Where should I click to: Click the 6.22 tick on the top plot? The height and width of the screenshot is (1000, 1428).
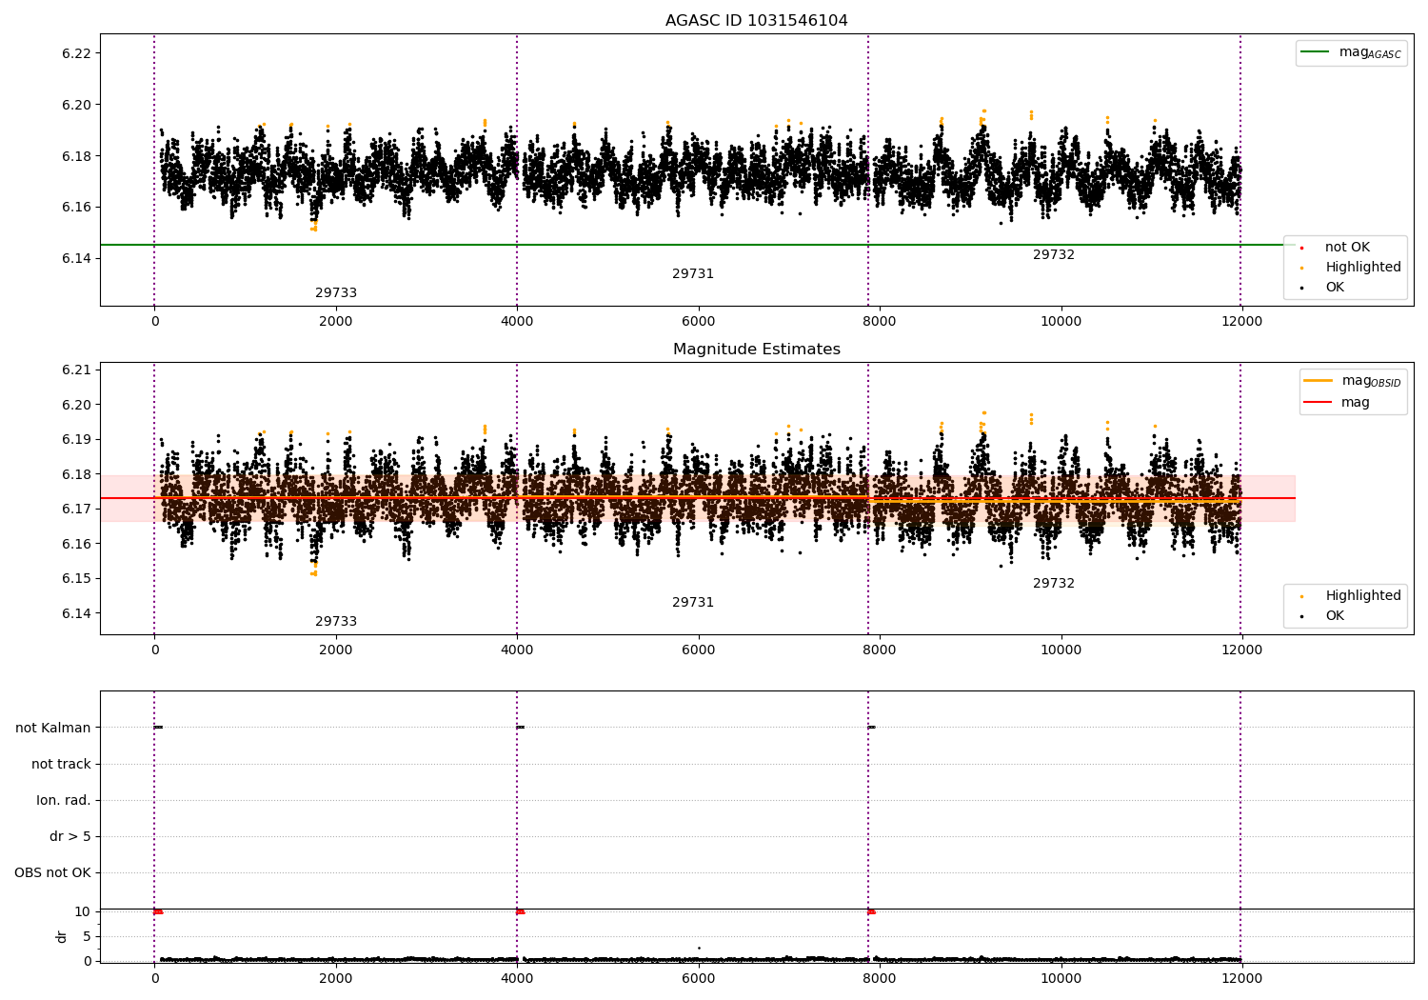76,53
